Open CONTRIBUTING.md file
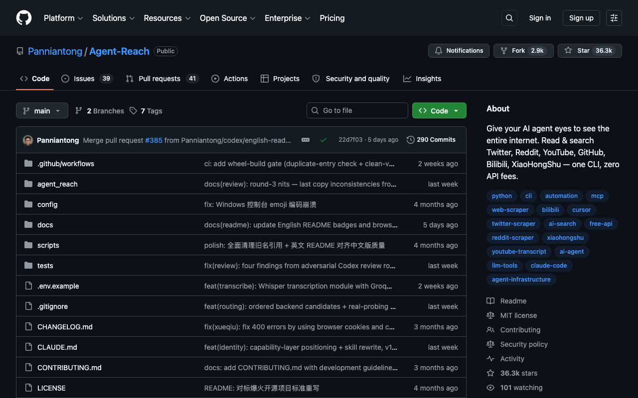 [x=69, y=368]
